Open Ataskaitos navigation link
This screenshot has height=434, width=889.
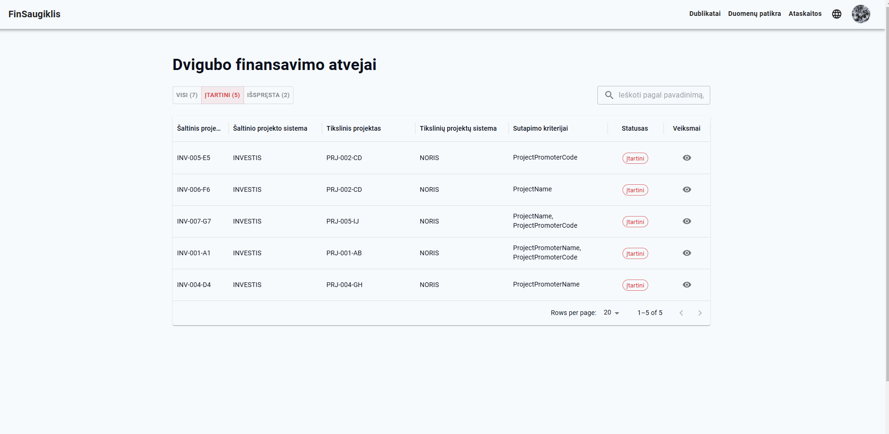click(x=805, y=14)
